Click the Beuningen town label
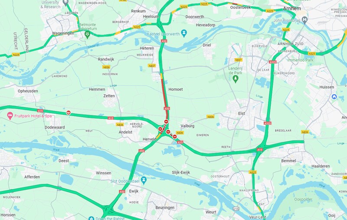Image resolution: width=347 pixels, height=220 pixels. pos(165,207)
